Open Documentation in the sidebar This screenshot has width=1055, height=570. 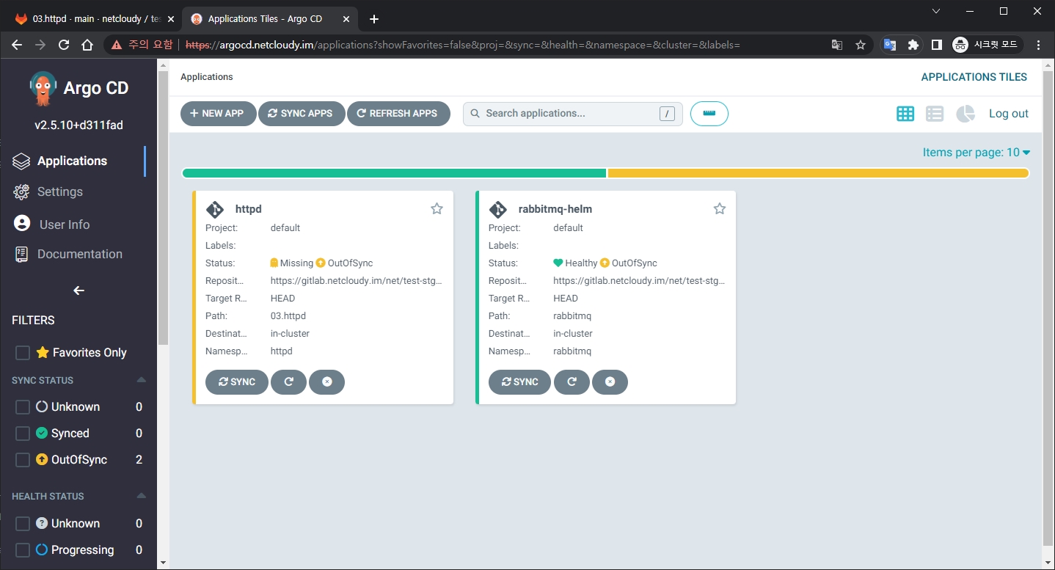point(68,254)
